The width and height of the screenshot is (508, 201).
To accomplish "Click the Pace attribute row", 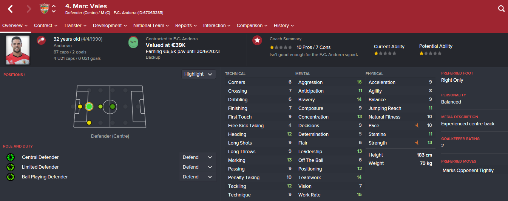I will [x=400, y=126].
